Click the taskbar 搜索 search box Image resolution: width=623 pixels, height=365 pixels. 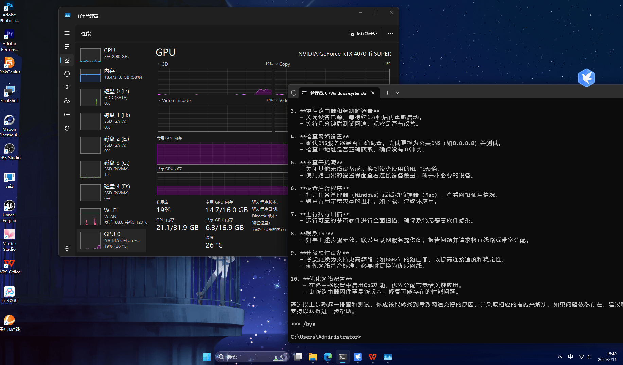pyautogui.click(x=251, y=357)
